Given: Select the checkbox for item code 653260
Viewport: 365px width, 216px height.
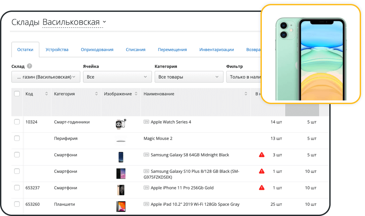Looking at the screenshot, I should [17, 204].
